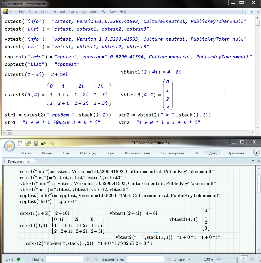Click cstest2 привет expression in Prime
The width and height of the screenshot is (261, 263).
pos(90,243)
